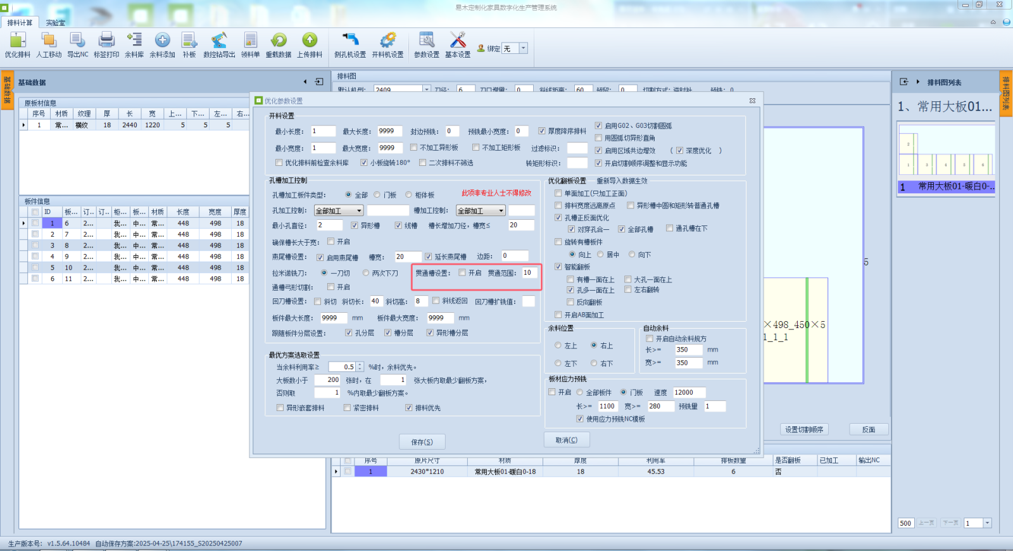1013x551 pixels.
Task: Collapse 基础数据 panel with left arrow
Action: pyautogui.click(x=305, y=82)
